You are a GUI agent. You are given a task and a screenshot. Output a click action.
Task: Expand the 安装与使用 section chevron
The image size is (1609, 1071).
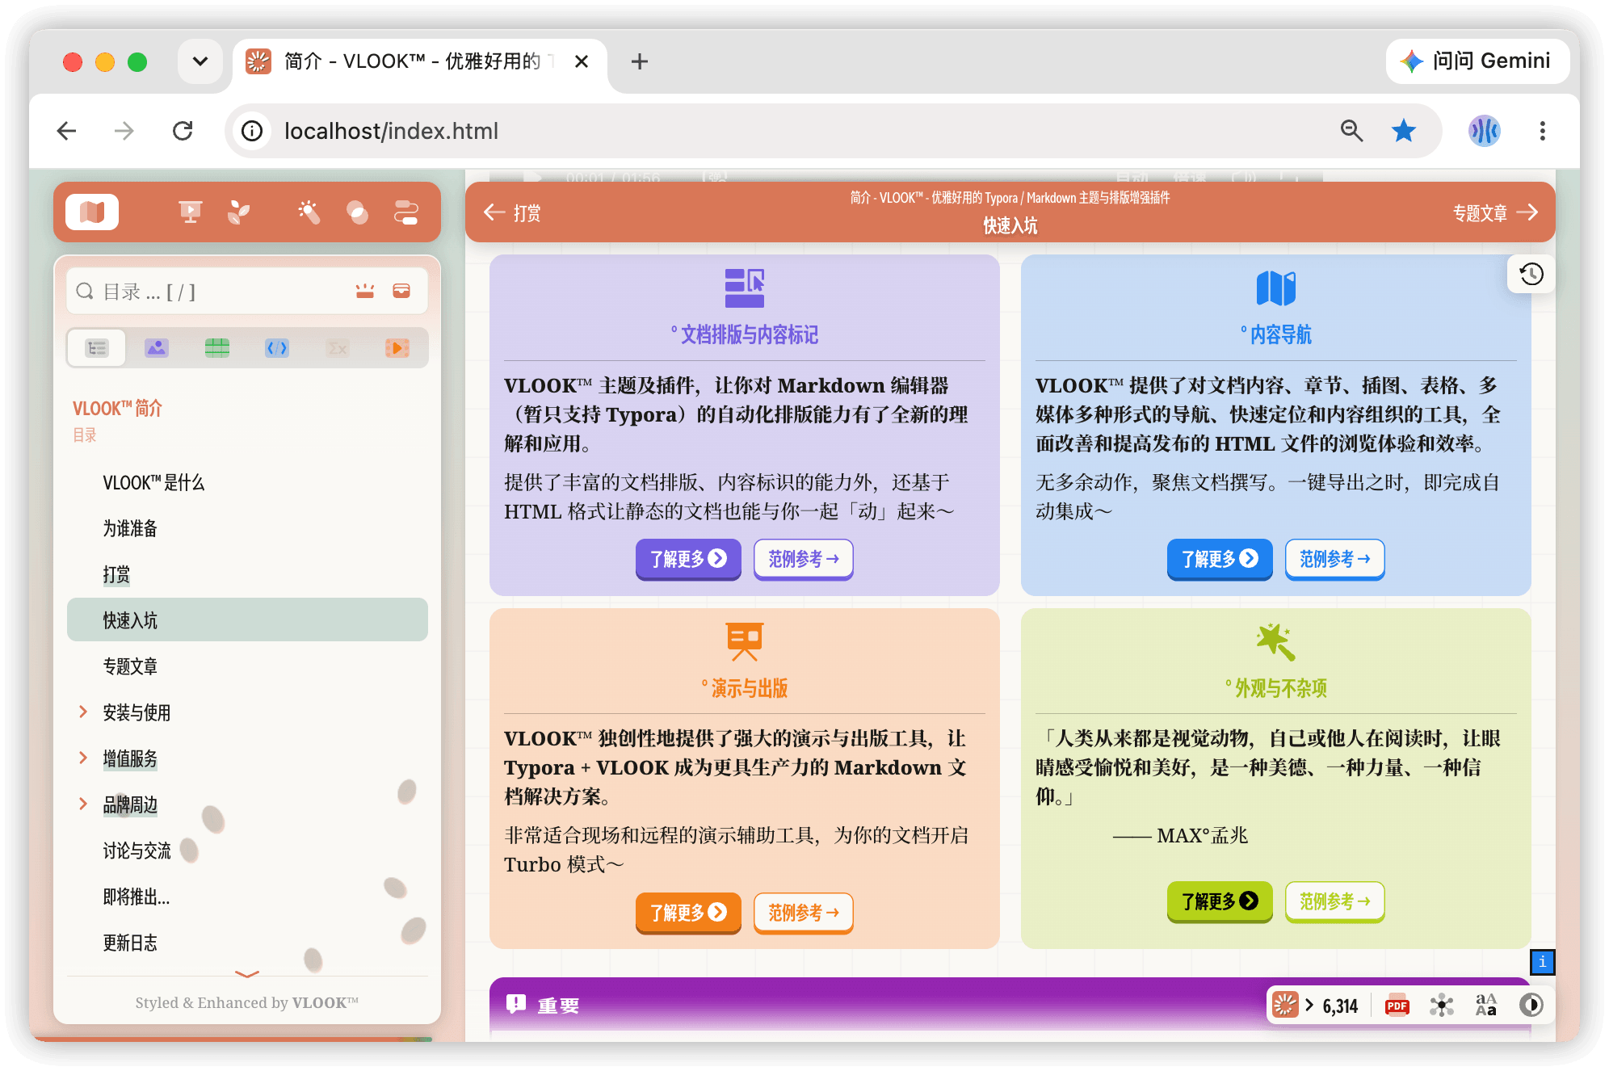click(83, 712)
